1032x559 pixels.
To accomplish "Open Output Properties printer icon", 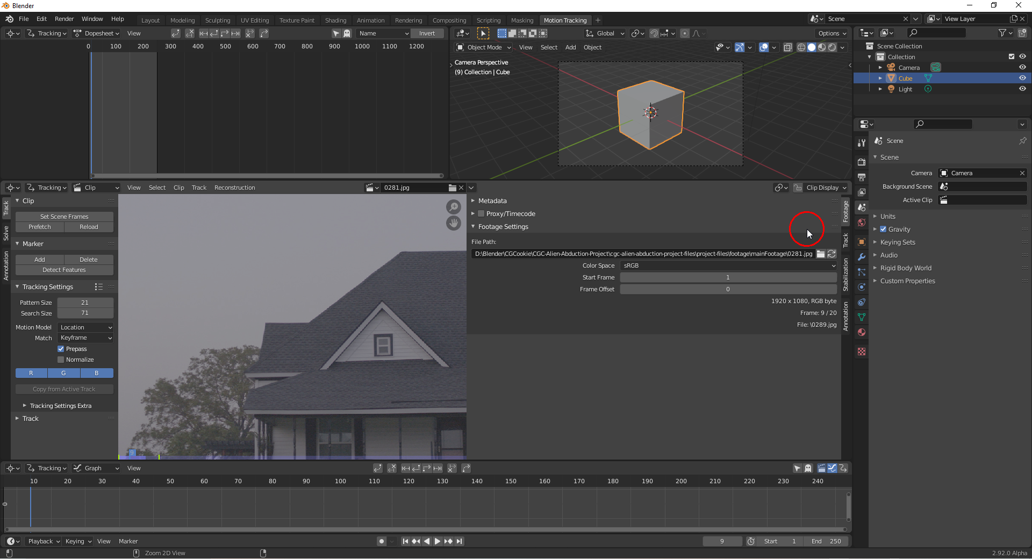I will tap(862, 176).
